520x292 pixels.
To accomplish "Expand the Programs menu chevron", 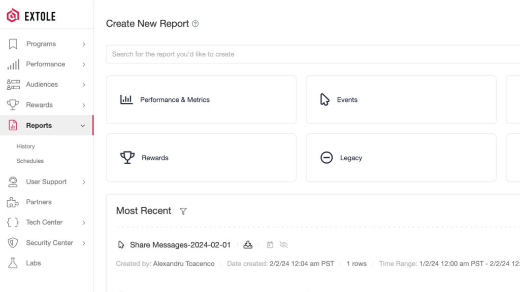I will coord(84,44).
